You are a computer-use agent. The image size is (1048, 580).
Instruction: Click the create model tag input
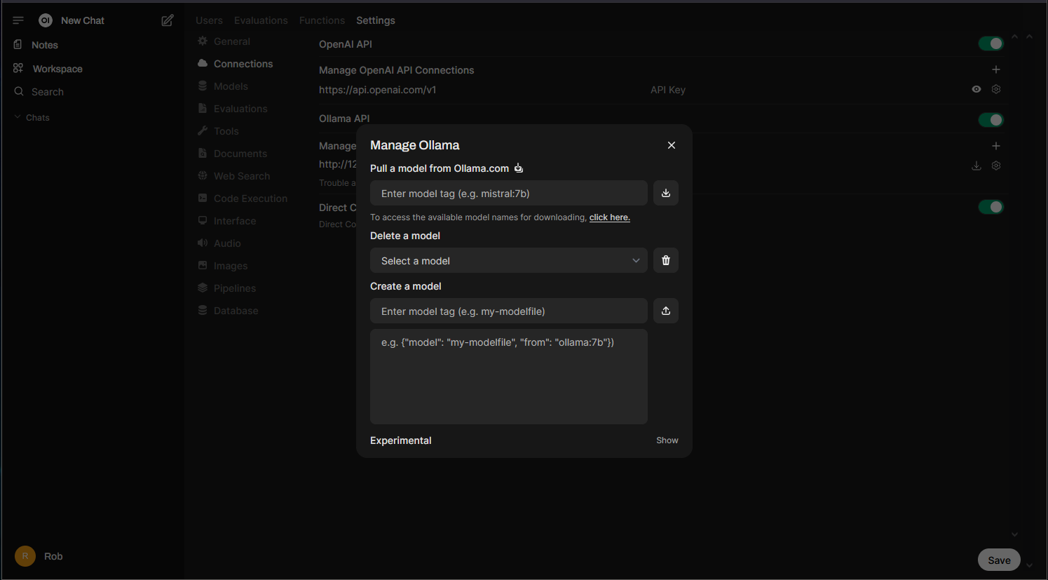(x=509, y=311)
